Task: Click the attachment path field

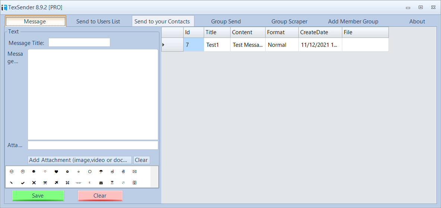Action: (x=93, y=145)
